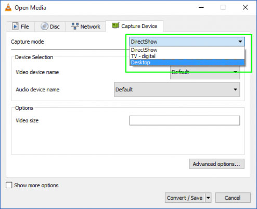
Task: Expand the Convert / Save arrow menu
Action: 208,198
